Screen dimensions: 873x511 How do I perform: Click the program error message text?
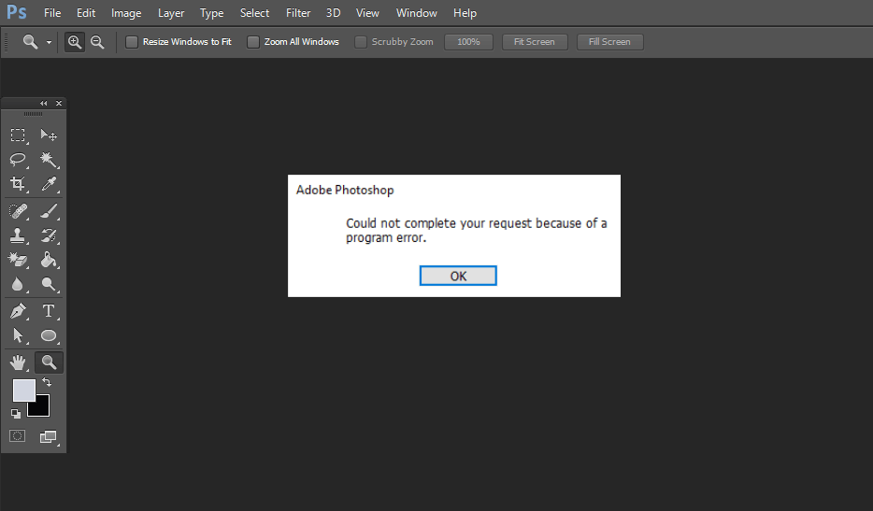[x=476, y=231]
